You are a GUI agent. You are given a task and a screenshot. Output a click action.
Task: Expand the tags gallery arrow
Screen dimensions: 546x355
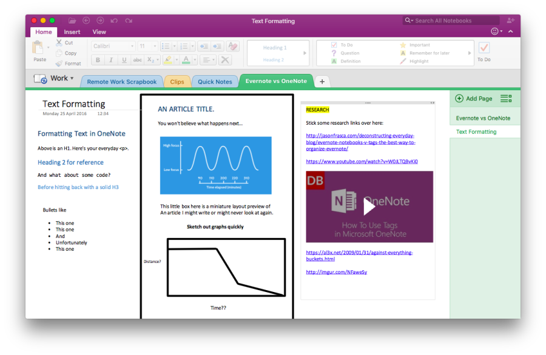coord(470,53)
